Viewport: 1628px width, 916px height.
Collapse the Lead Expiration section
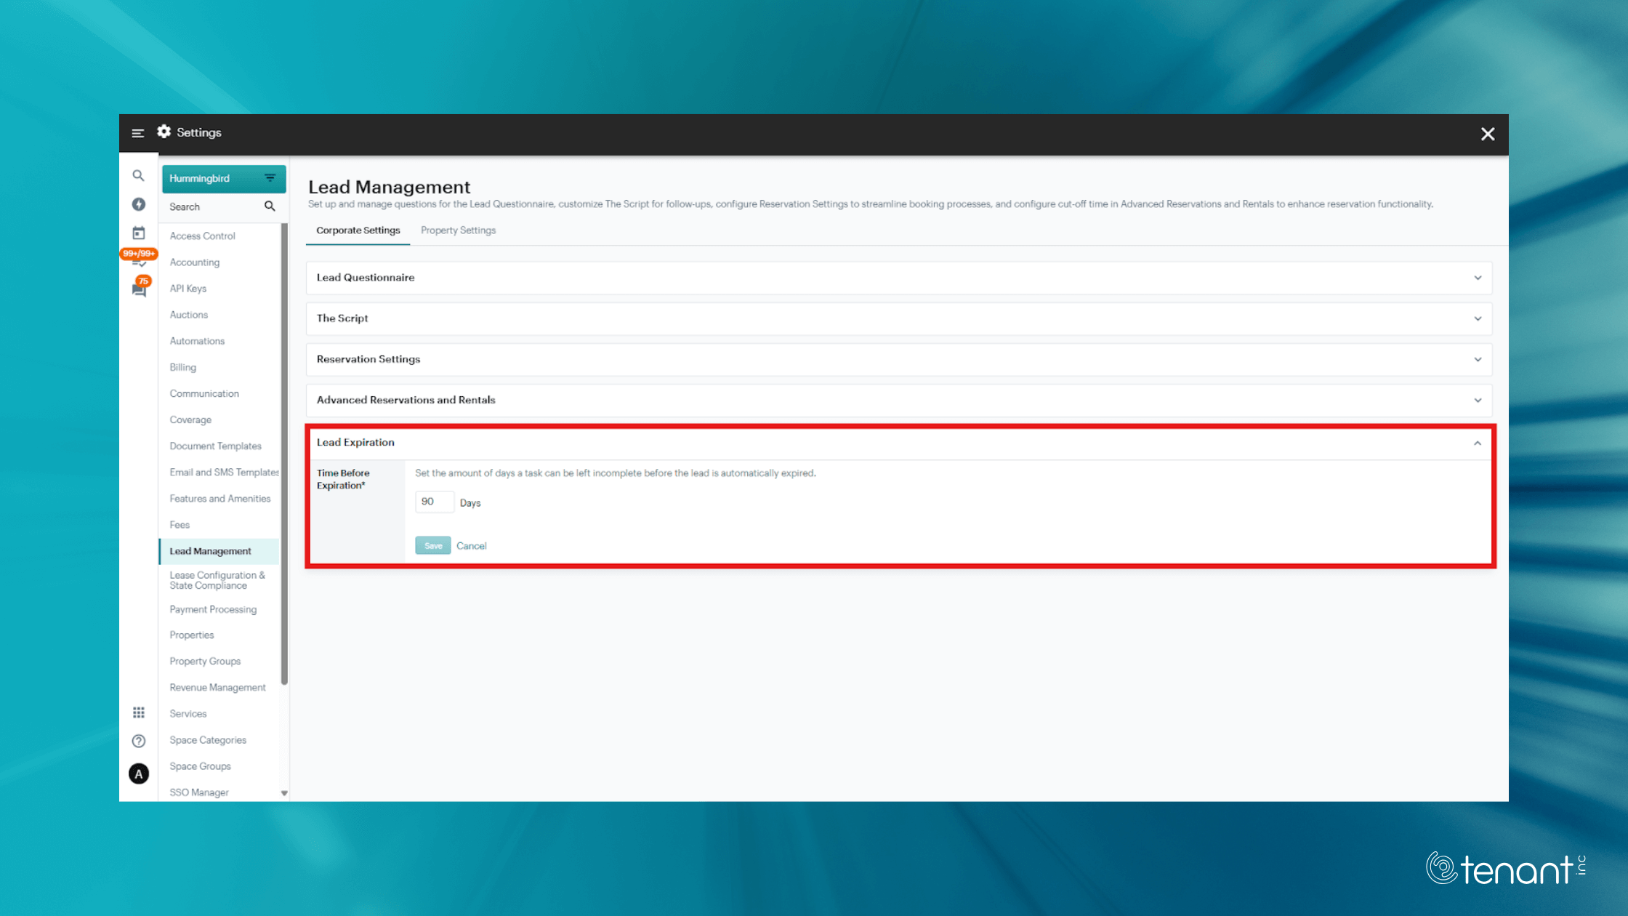pyautogui.click(x=1477, y=443)
